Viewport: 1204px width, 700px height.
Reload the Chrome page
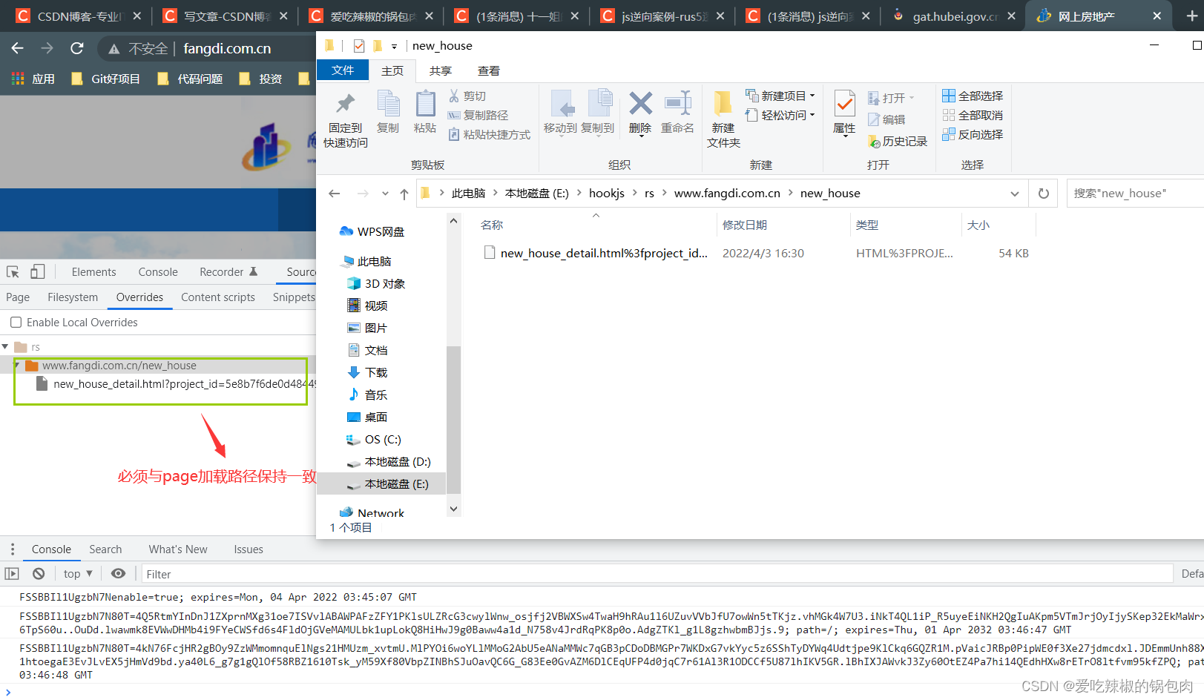coord(76,48)
